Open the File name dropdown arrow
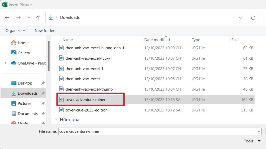 pos(259,131)
